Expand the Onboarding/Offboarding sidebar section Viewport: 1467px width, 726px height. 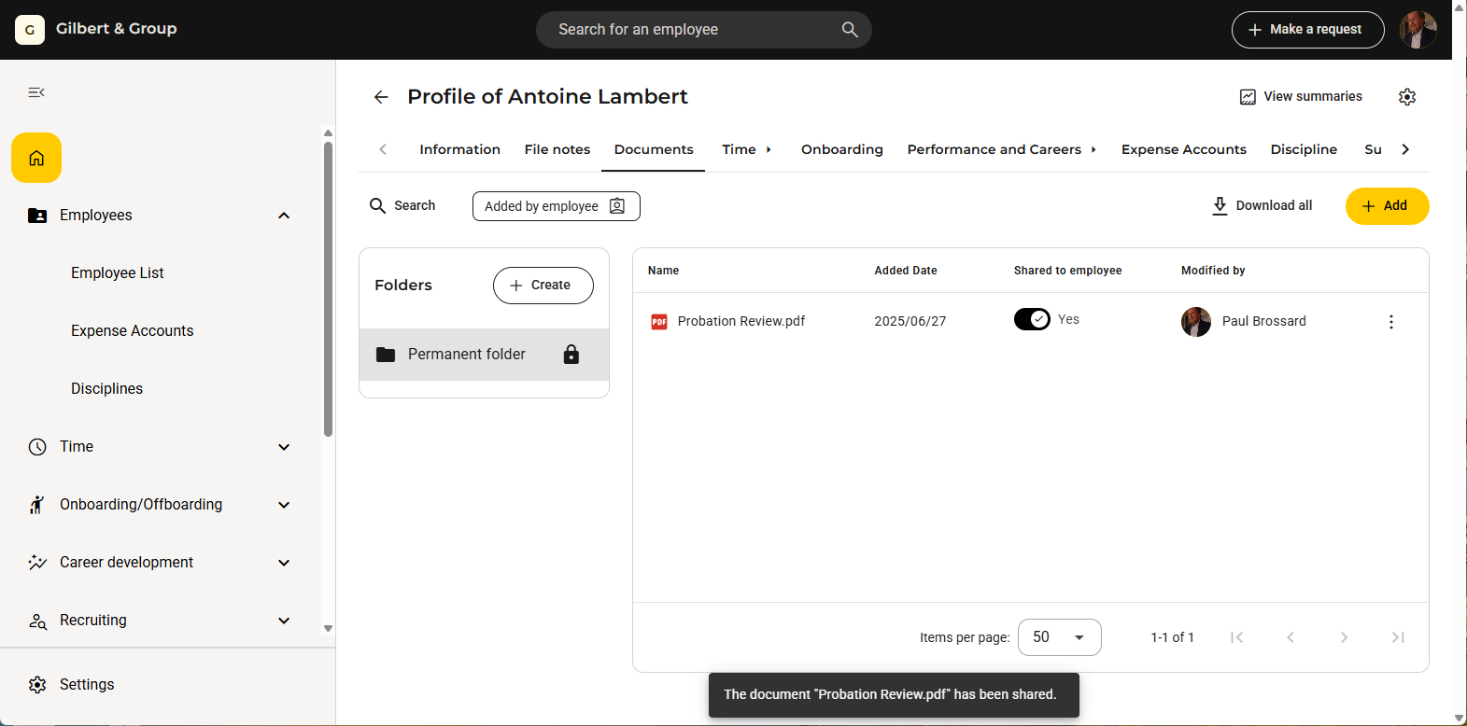click(x=284, y=505)
